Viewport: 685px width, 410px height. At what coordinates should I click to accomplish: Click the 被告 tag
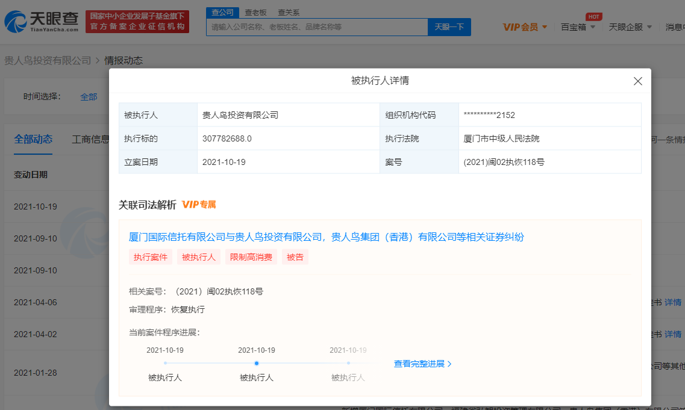coord(295,257)
